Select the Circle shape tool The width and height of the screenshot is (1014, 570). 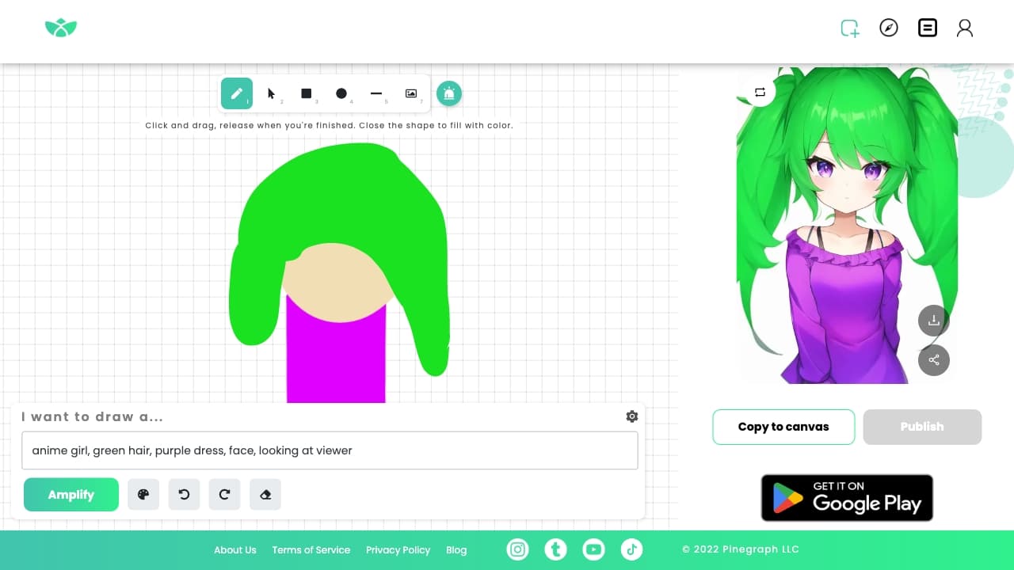click(x=341, y=93)
